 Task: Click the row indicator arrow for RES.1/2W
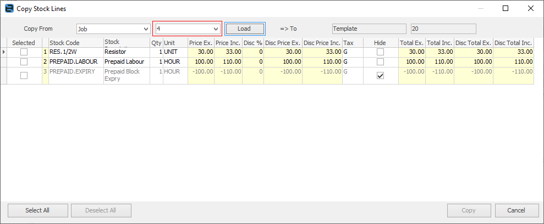click(4, 52)
